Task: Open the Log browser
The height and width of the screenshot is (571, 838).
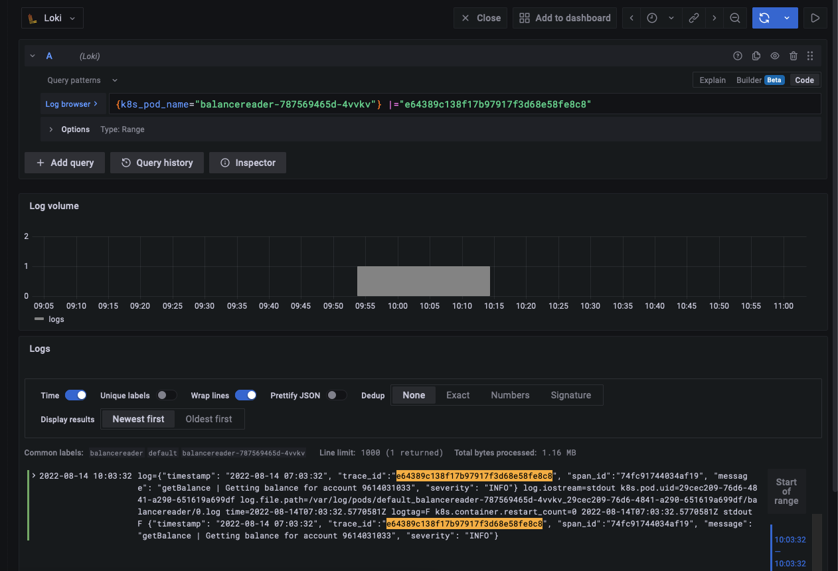Action: click(72, 104)
